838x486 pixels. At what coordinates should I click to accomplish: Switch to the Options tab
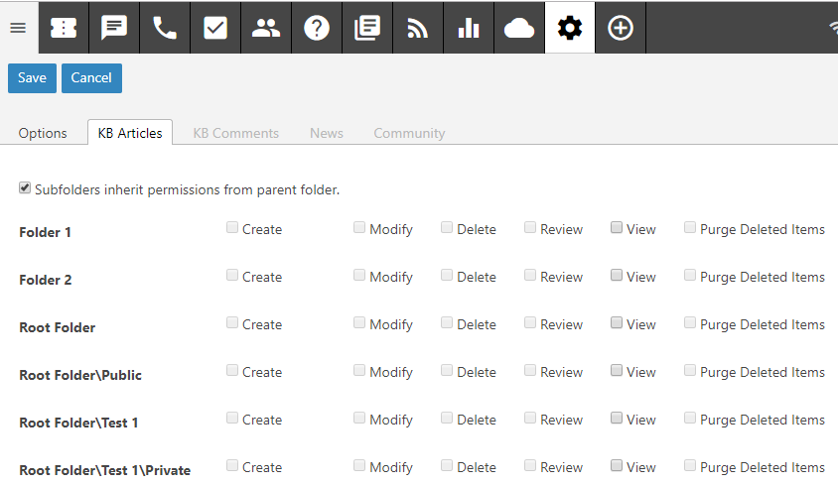(43, 133)
